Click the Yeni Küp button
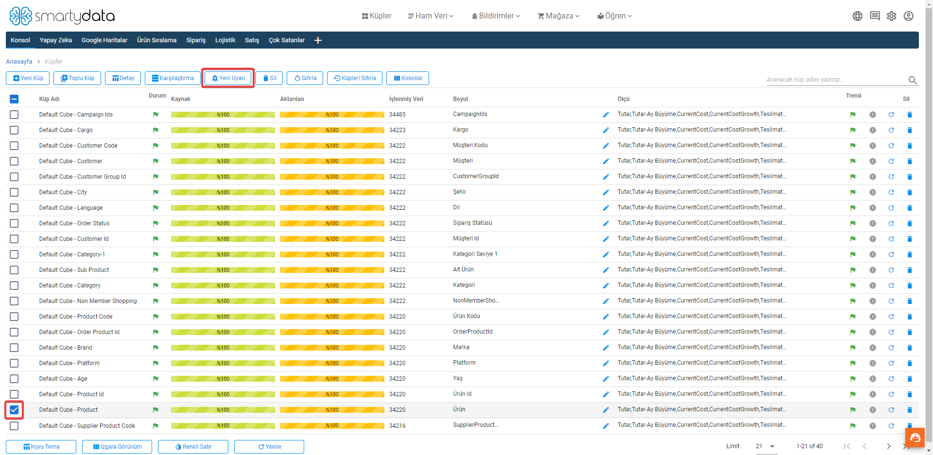 (x=28, y=78)
